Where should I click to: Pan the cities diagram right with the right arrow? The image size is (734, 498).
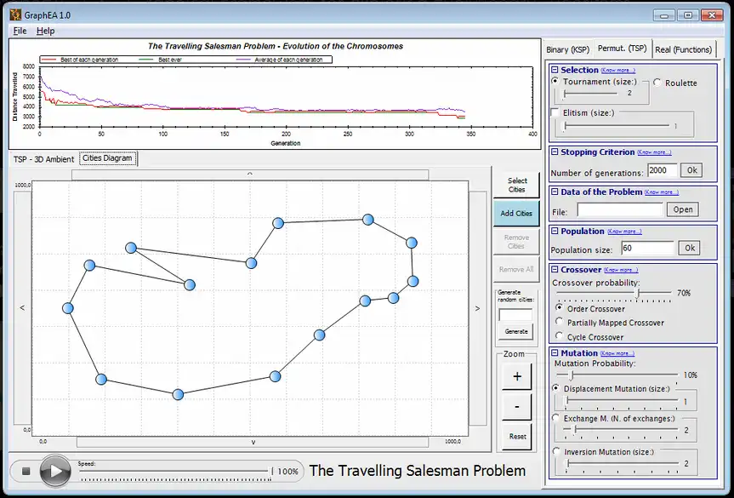477,308
